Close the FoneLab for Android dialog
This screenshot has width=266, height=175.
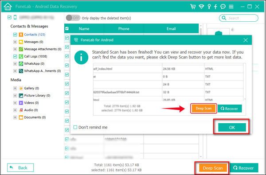[246, 40]
